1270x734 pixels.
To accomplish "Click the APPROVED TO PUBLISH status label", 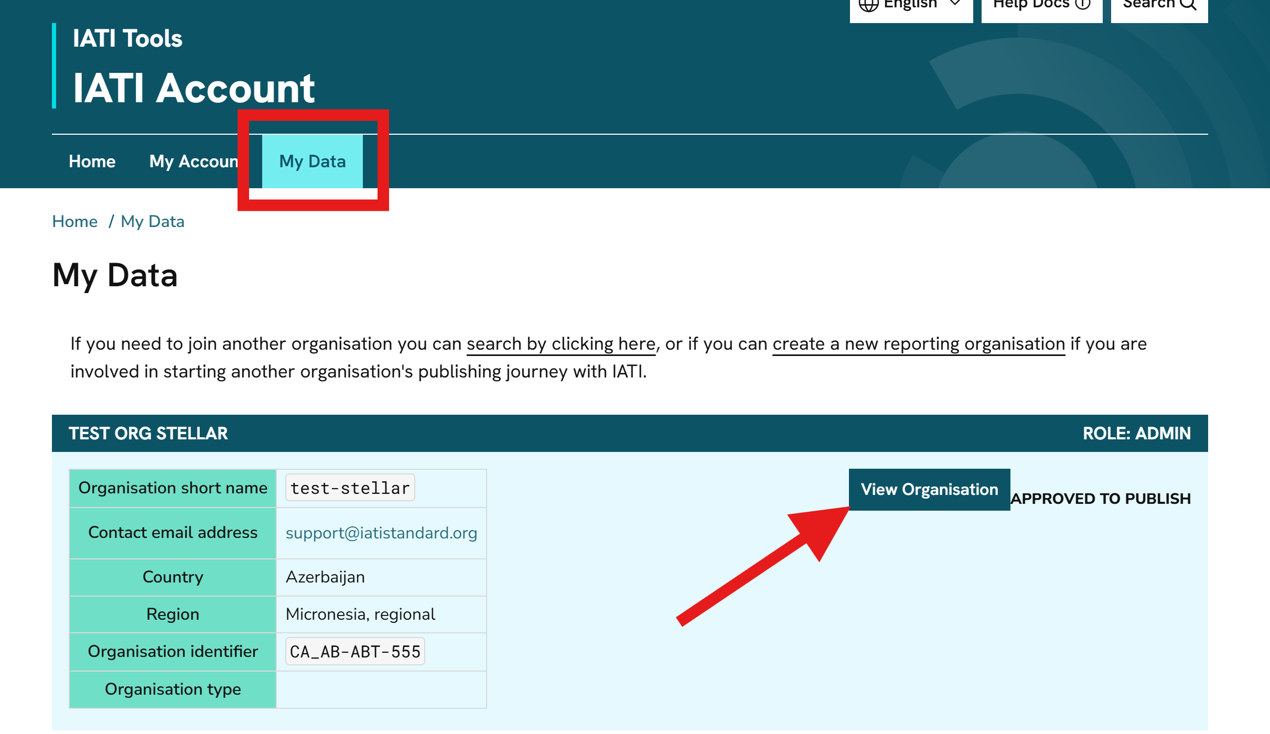I will pos(1101,499).
